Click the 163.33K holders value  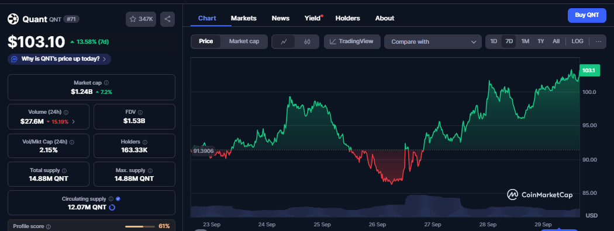[x=134, y=150]
